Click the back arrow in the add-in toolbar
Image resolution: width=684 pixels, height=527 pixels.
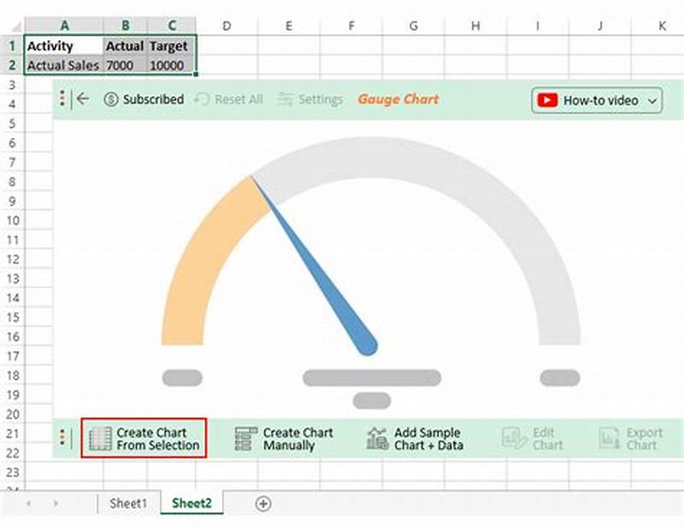pos(83,99)
